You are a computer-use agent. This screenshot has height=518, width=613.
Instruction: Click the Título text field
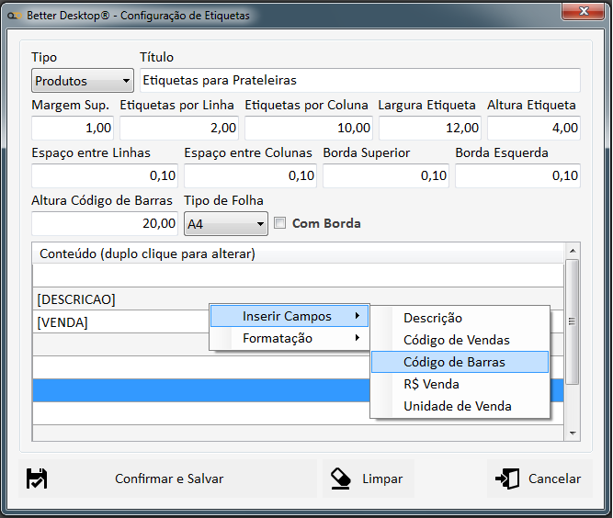[359, 81]
